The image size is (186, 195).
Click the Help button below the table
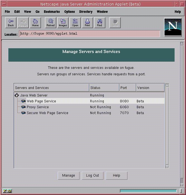[117, 175]
